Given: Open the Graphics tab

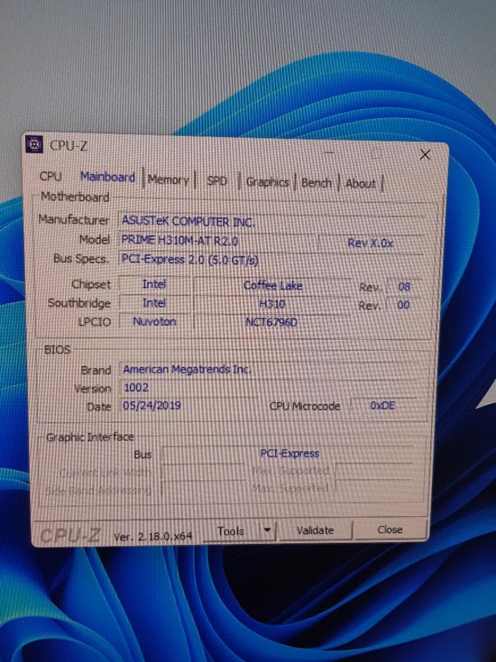Looking at the screenshot, I should click(267, 182).
